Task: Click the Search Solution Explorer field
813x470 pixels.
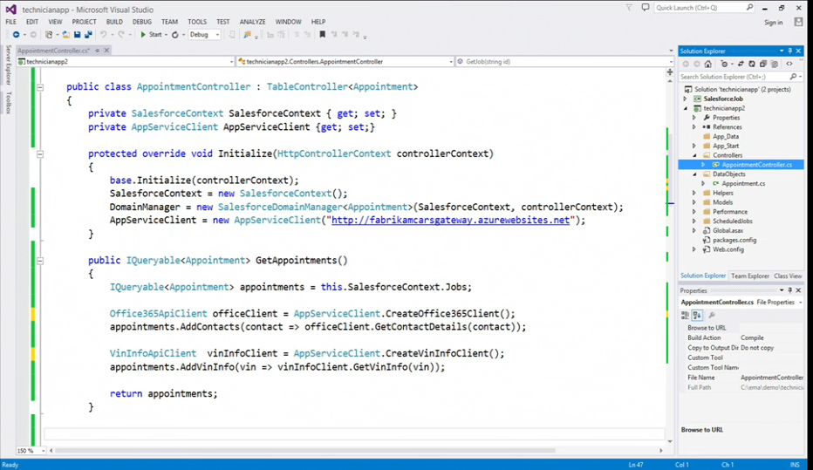Action: click(x=735, y=77)
